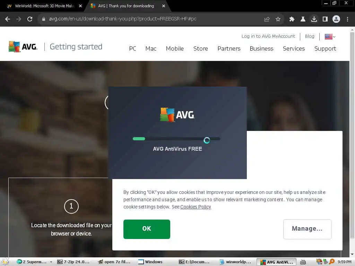This screenshot has height=266, width=355.
Task: Open the Services menu
Action: 294,48
